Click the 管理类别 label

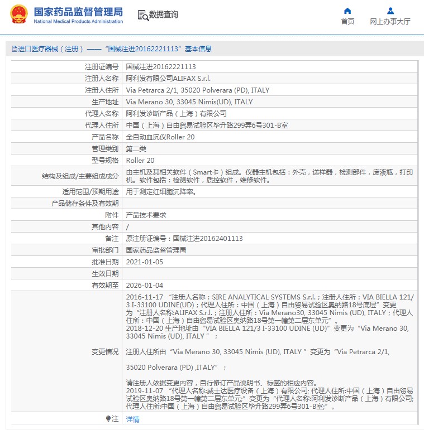coord(105,149)
